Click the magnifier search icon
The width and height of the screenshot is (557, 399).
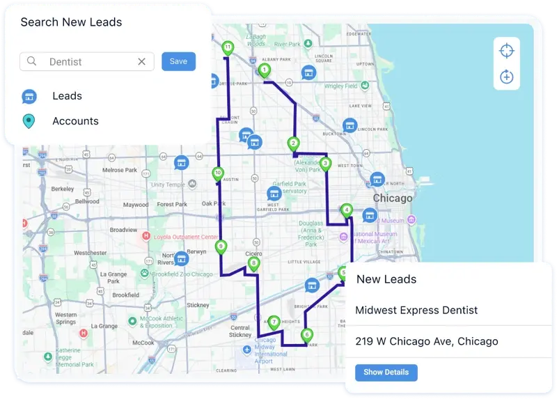coord(31,61)
